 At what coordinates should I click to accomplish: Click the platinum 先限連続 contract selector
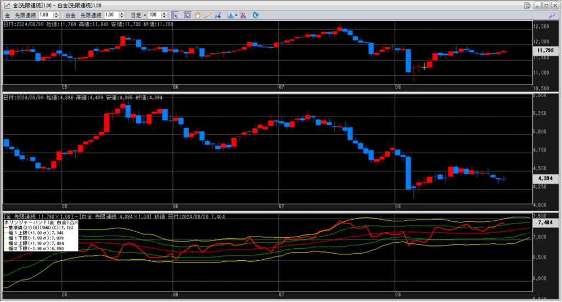pyautogui.click(x=91, y=15)
